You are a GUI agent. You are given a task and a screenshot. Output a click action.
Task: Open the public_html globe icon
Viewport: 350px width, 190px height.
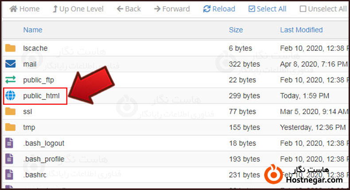pyautogui.click(x=10, y=95)
